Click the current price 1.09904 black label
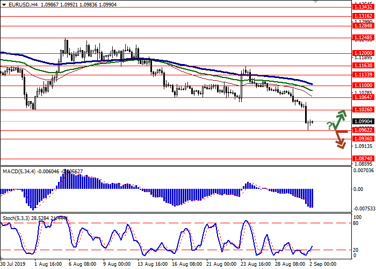This screenshot has width=376, height=269. tap(363, 122)
